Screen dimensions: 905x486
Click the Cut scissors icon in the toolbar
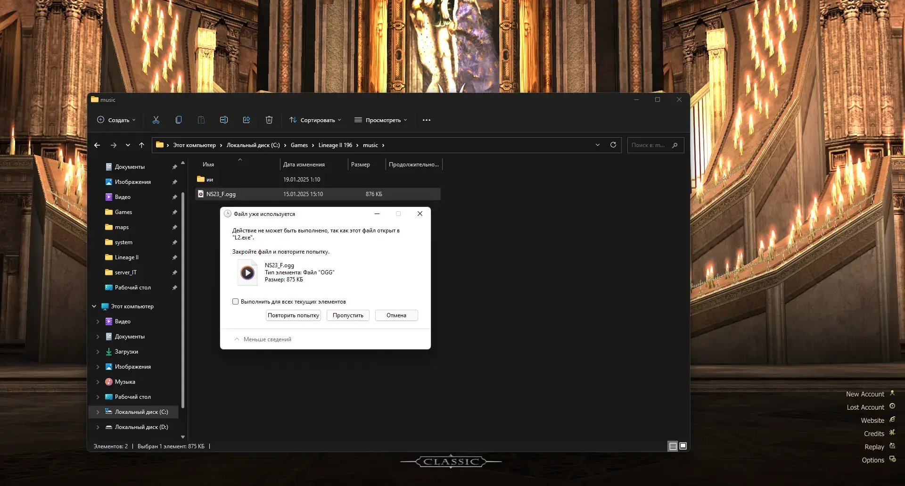pyautogui.click(x=156, y=120)
